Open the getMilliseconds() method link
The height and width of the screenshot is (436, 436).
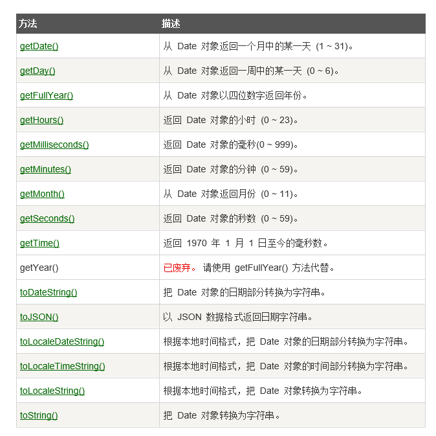[x=54, y=144]
